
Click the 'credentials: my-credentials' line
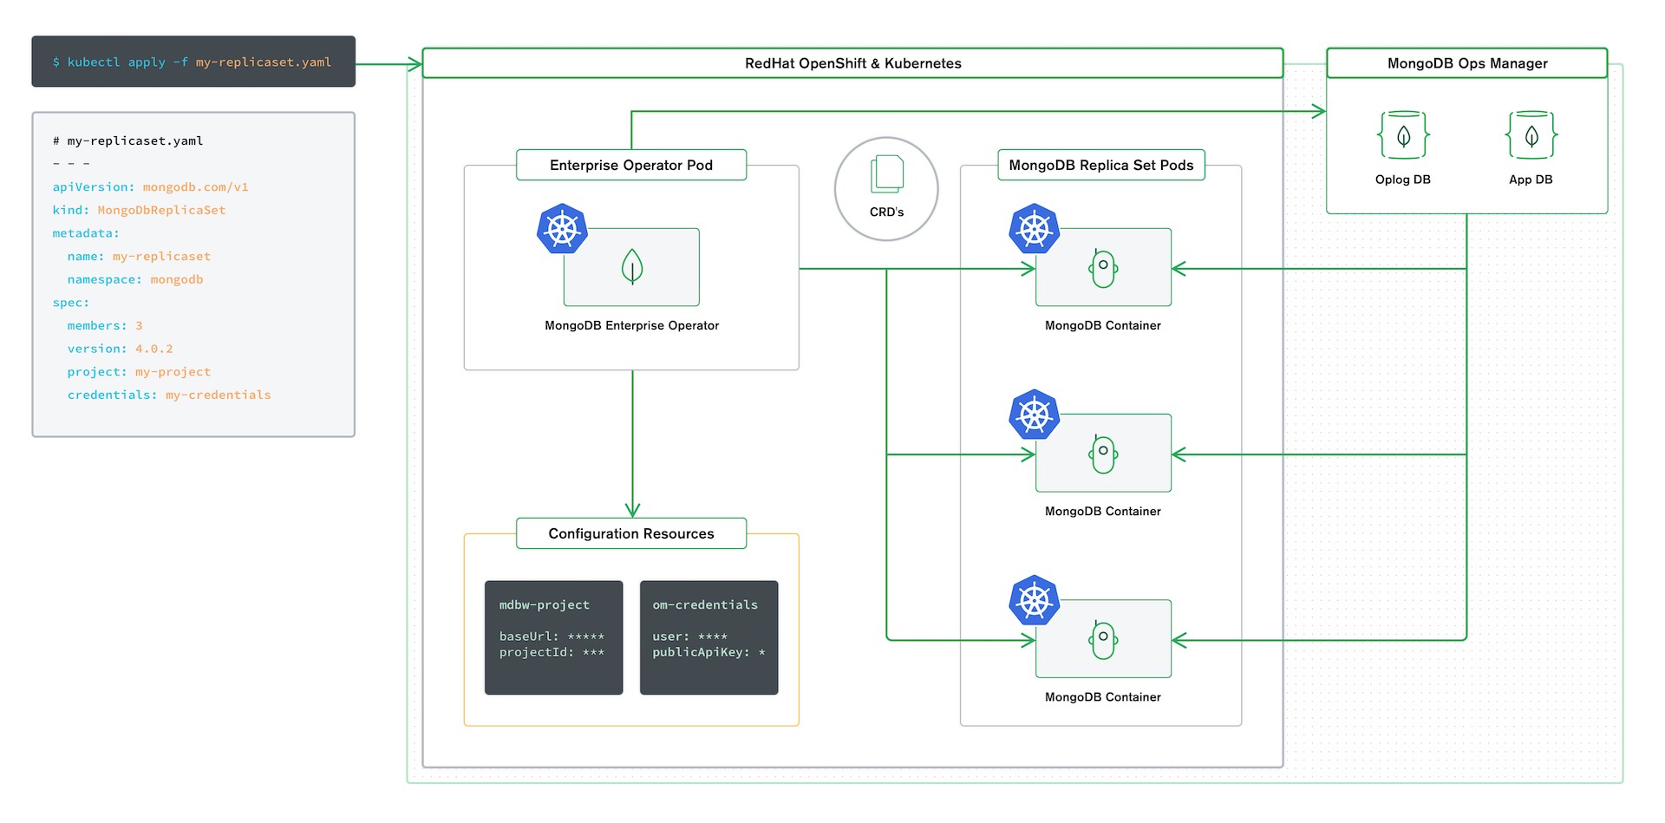point(169,395)
